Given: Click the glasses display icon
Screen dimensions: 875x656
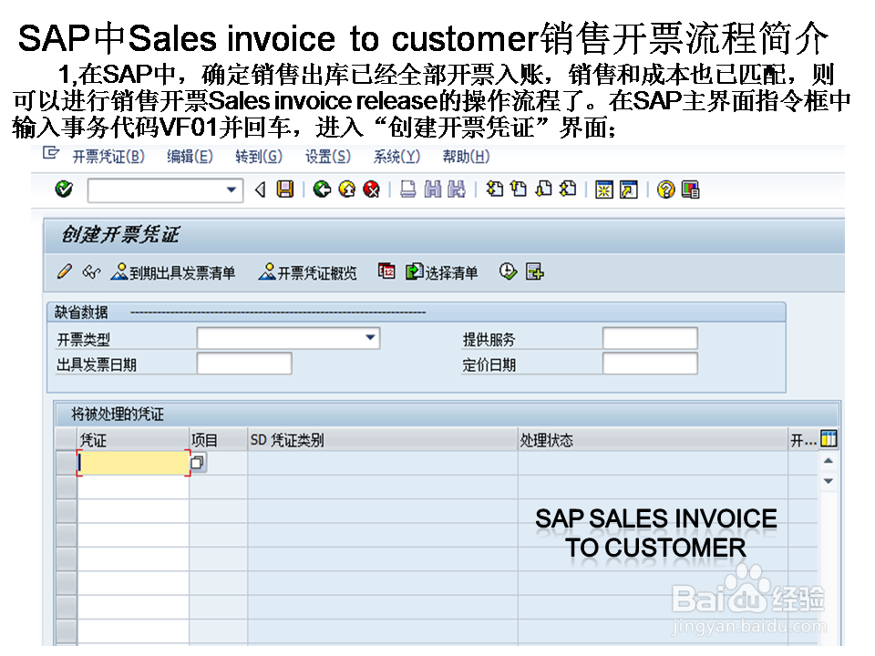Looking at the screenshot, I should (91, 272).
